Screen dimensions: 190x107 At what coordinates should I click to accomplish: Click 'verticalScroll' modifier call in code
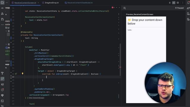pyautogui.click(x=42, y=56)
